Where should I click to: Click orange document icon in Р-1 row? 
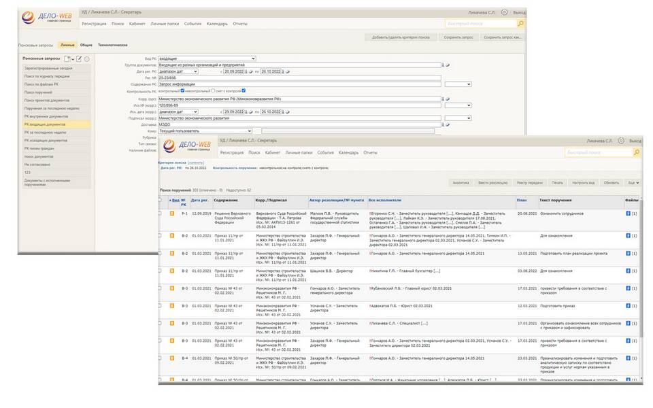click(x=171, y=214)
